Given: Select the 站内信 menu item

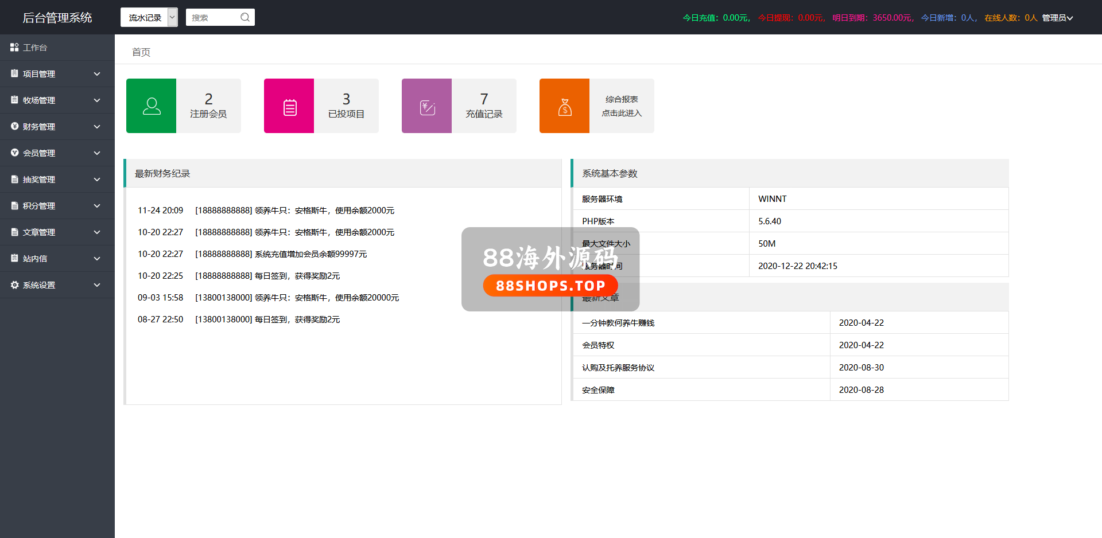Looking at the screenshot, I should 35,259.
